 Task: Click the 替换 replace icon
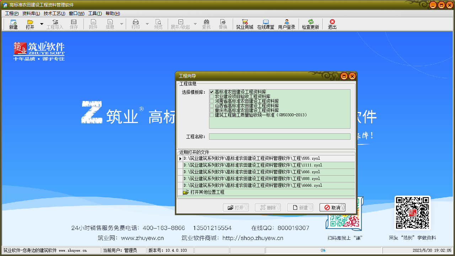[223, 24]
